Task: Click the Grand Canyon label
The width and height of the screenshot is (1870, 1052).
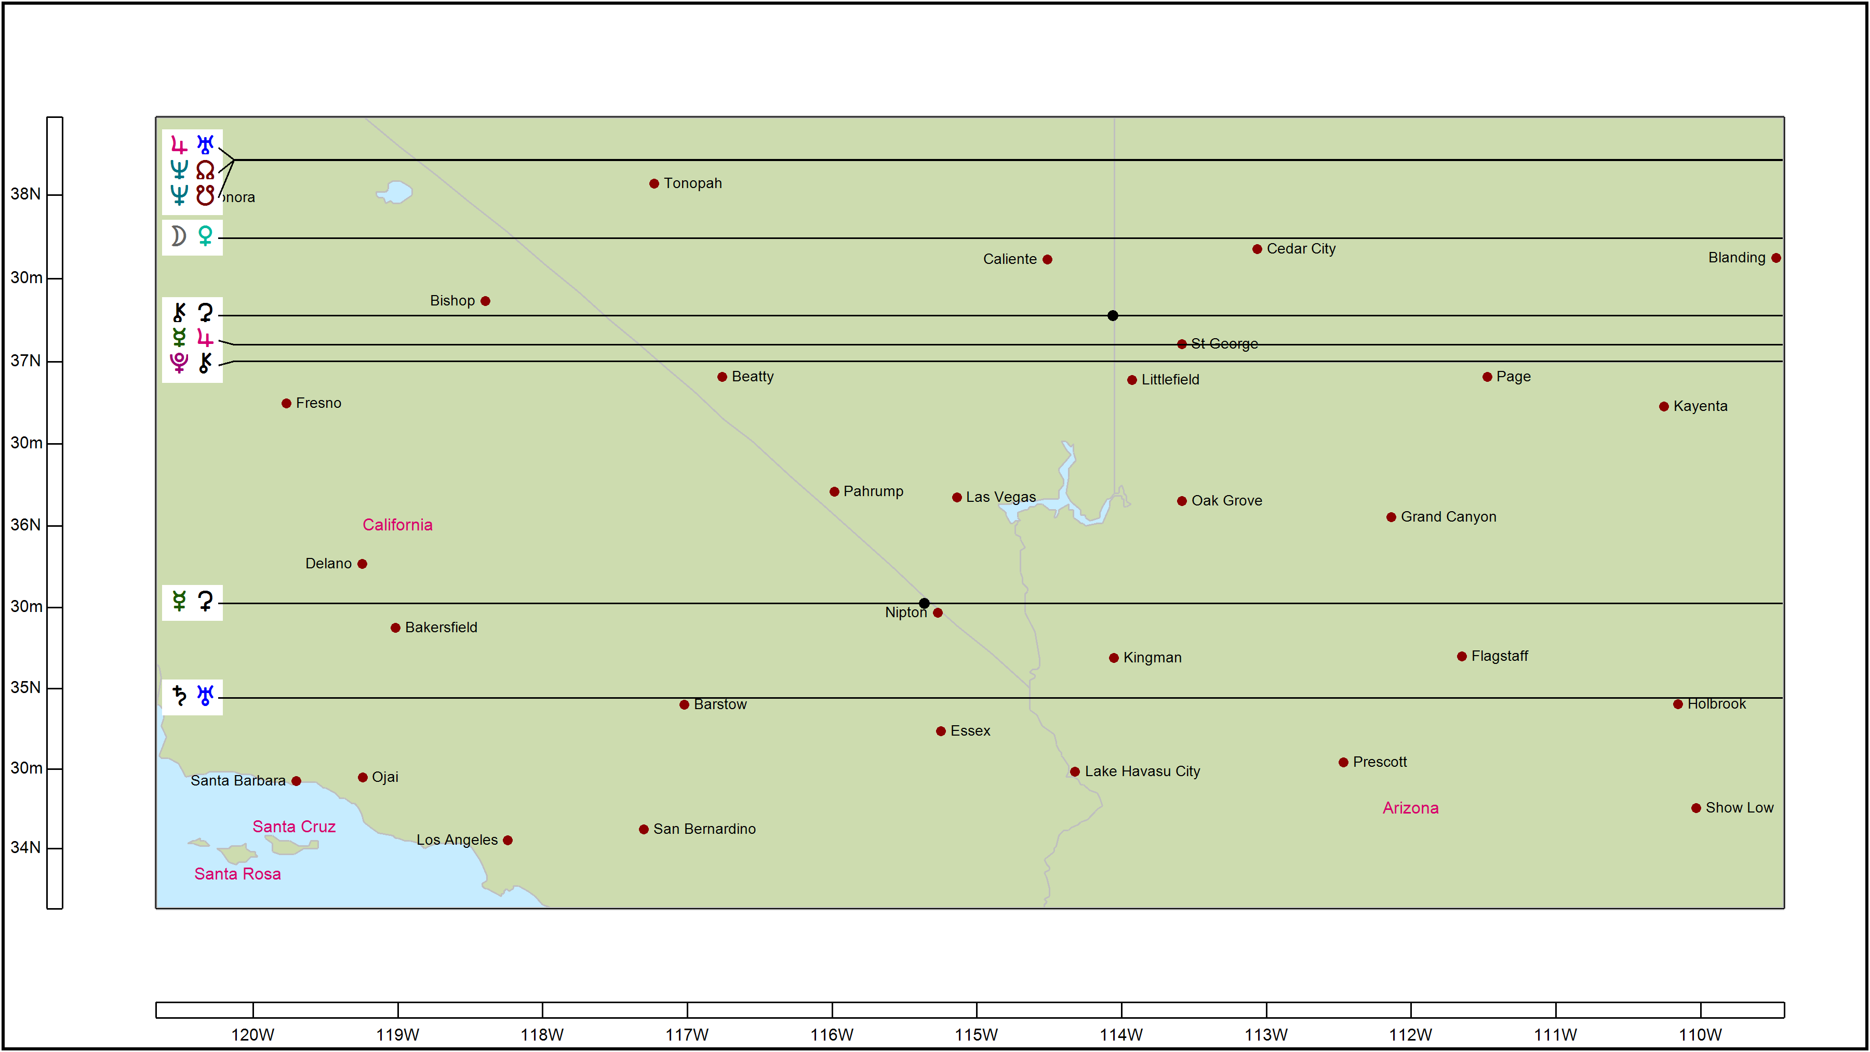Action: point(1448,517)
